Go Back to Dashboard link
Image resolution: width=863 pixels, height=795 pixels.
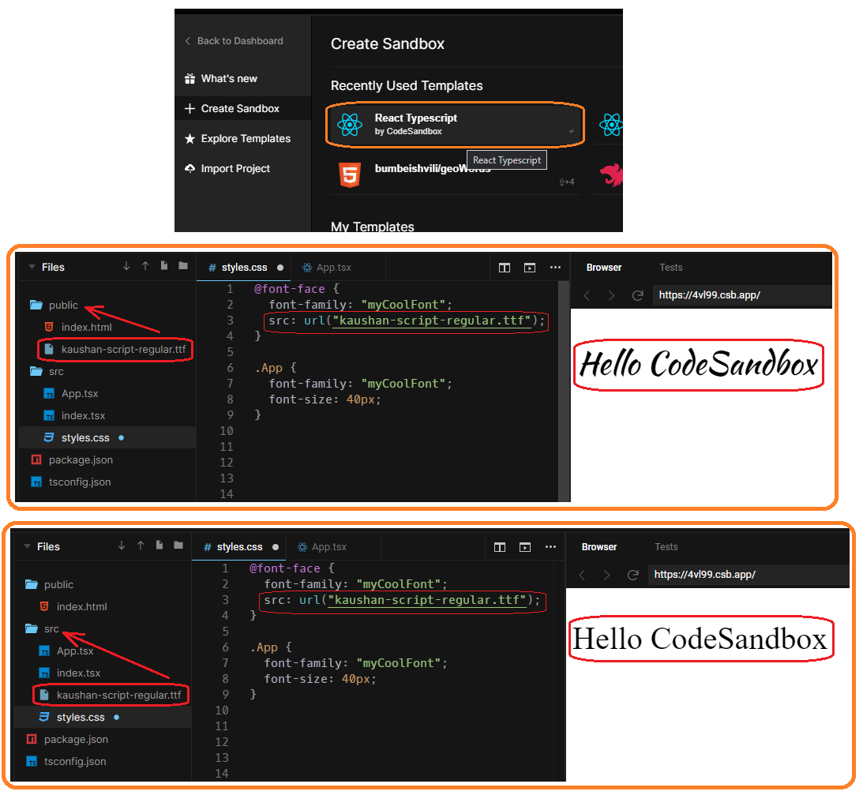point(234,41)
